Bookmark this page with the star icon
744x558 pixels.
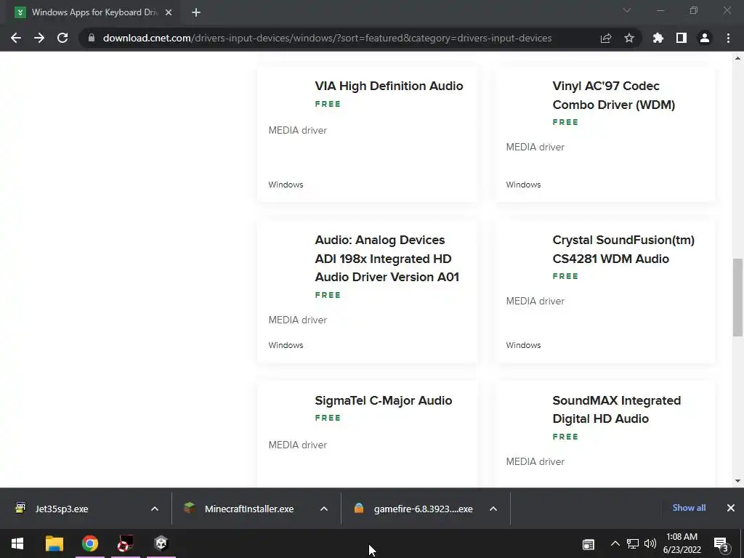629,38
